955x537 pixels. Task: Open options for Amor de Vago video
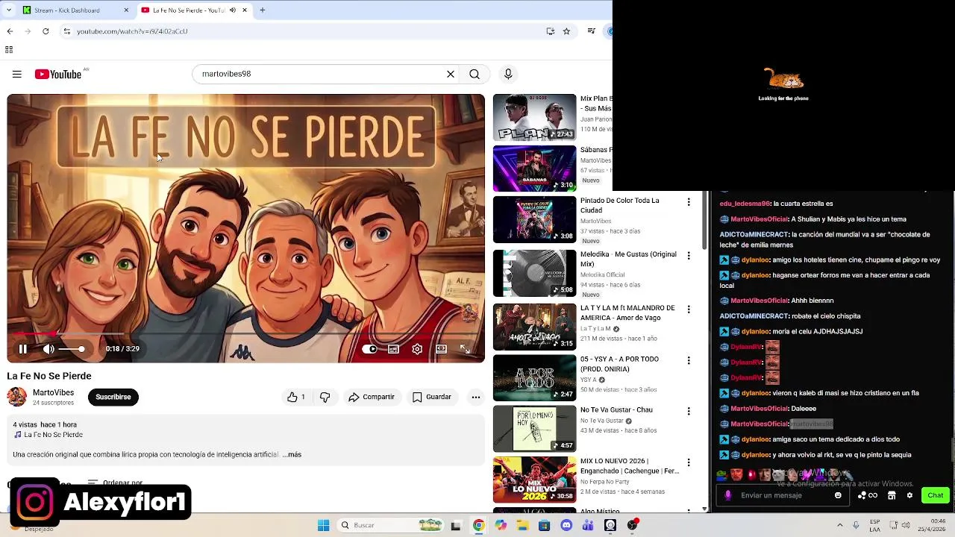point(689,310)
